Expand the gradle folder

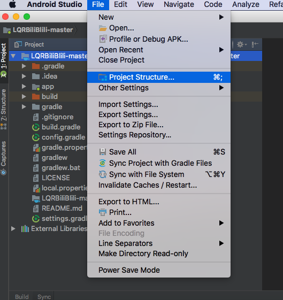click(24, 107)
